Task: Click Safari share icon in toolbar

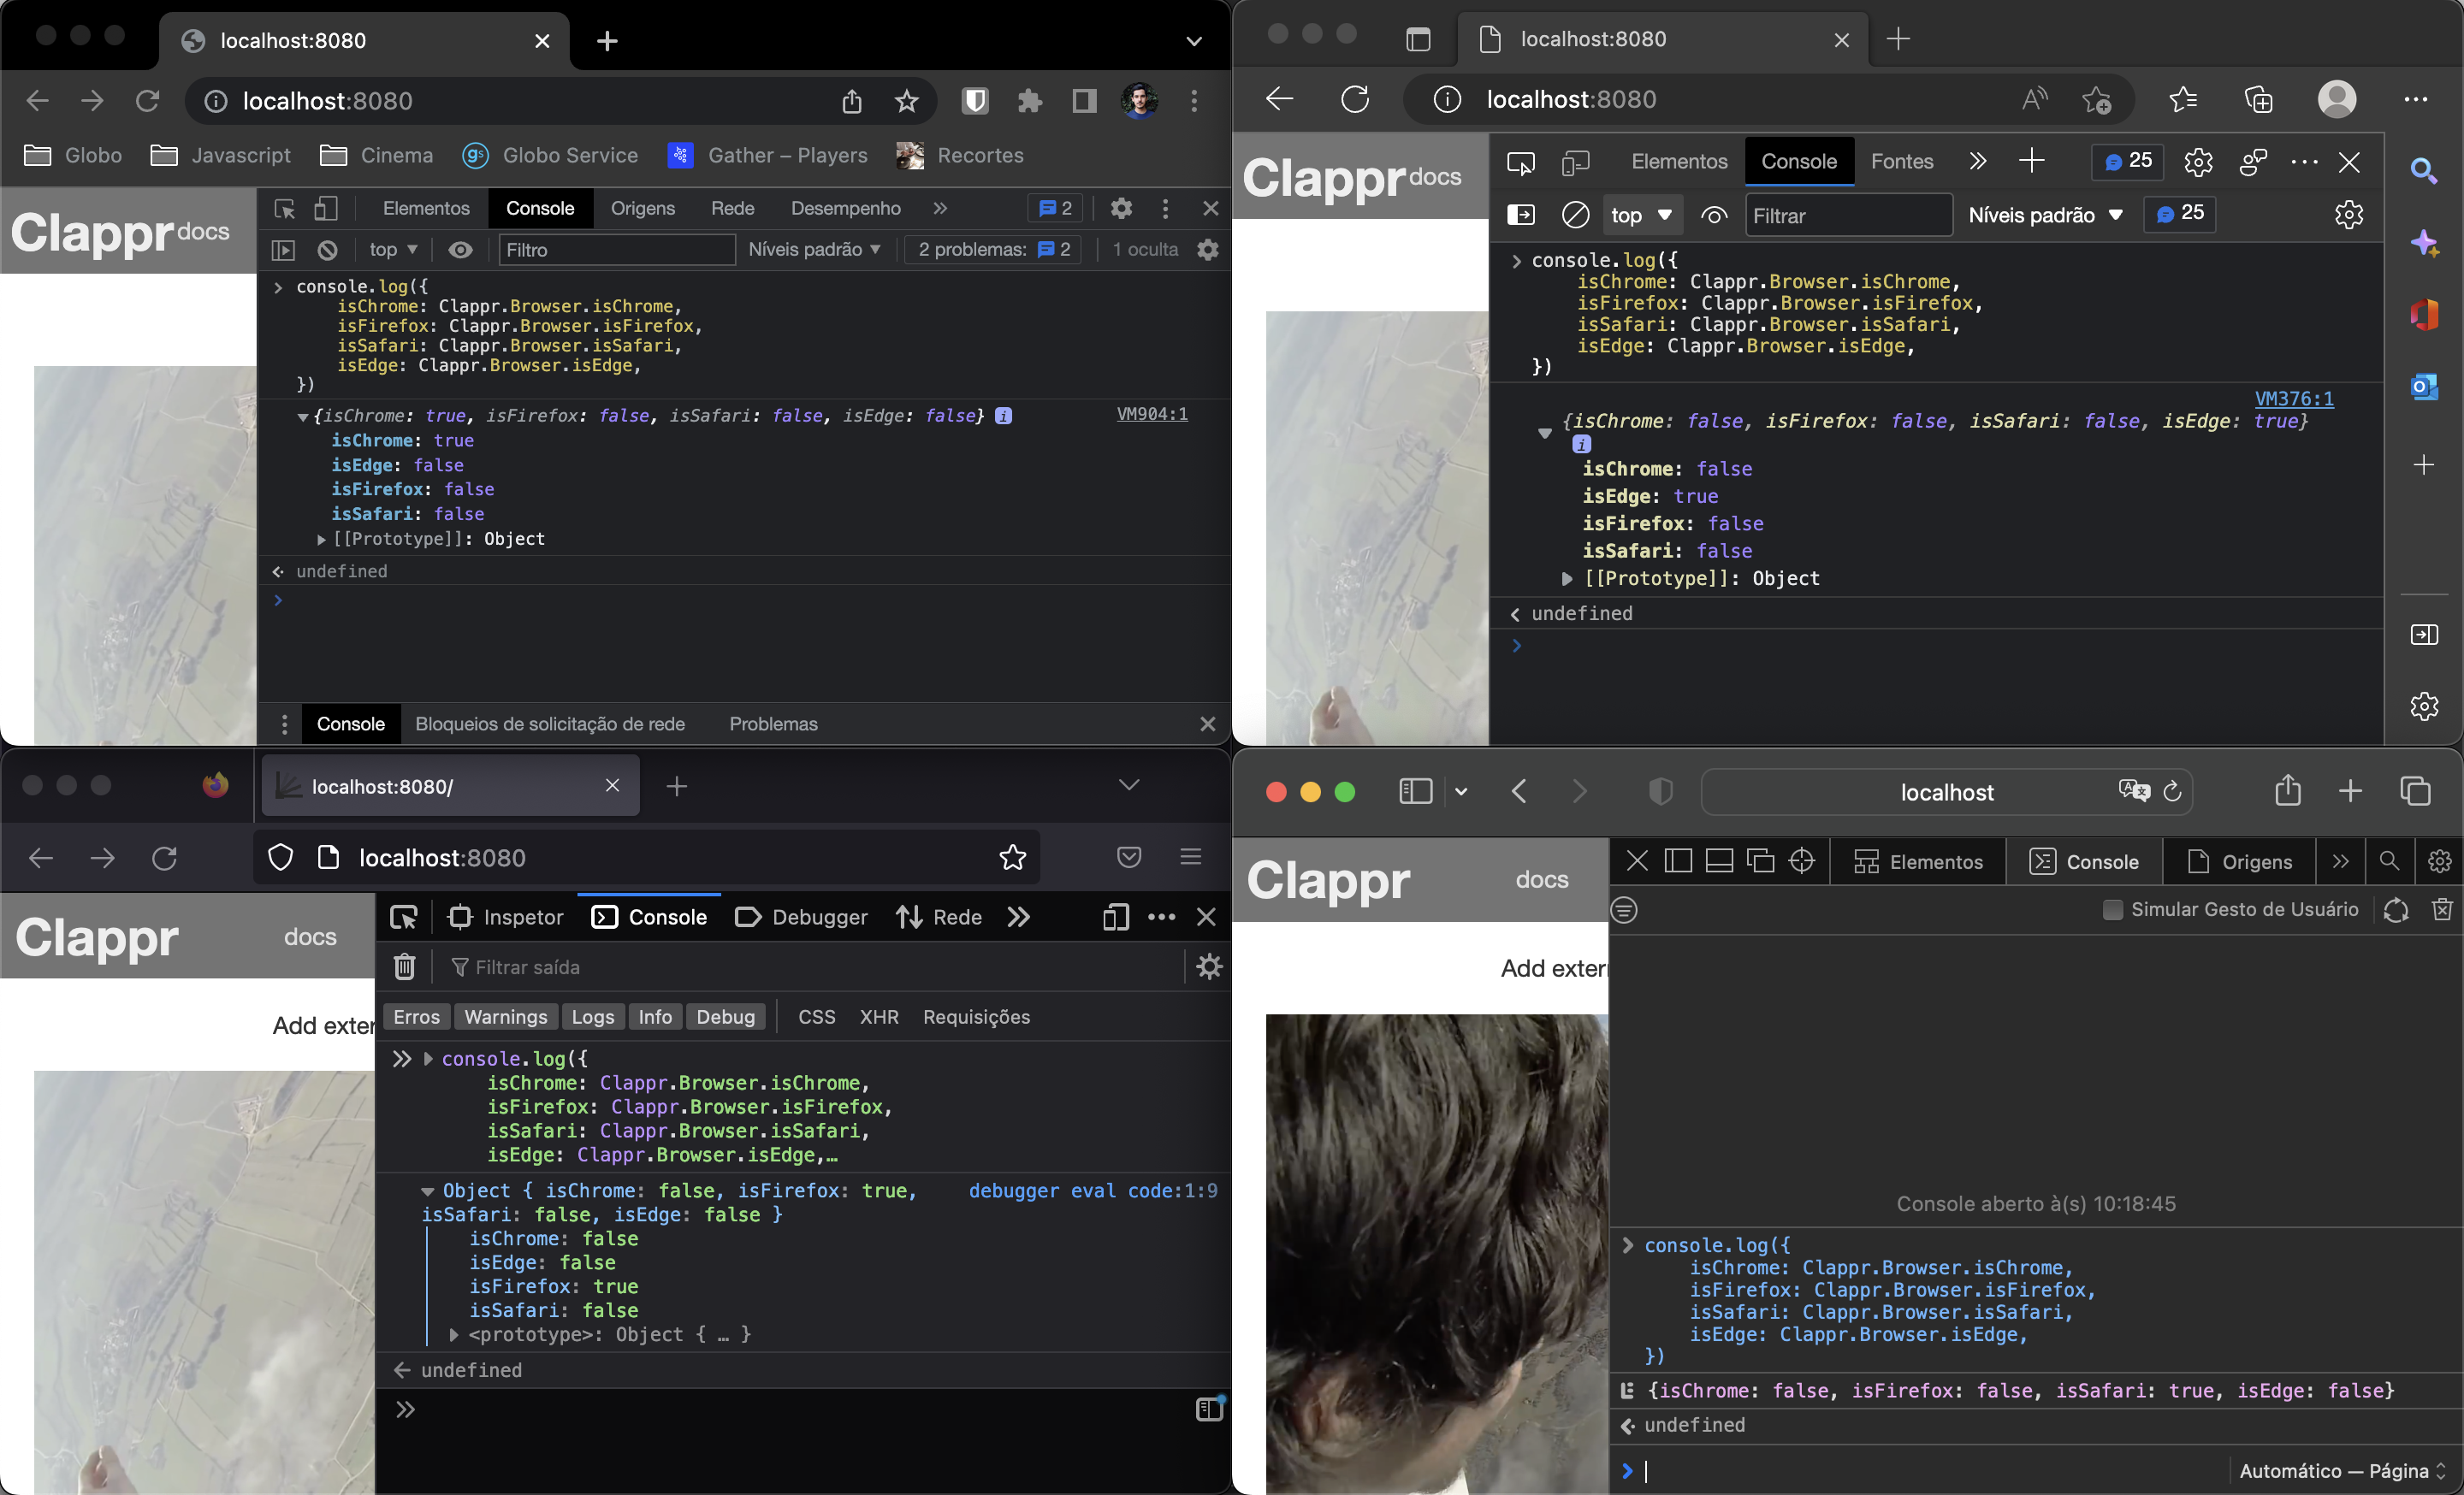Action: [x=2288, y=790]
